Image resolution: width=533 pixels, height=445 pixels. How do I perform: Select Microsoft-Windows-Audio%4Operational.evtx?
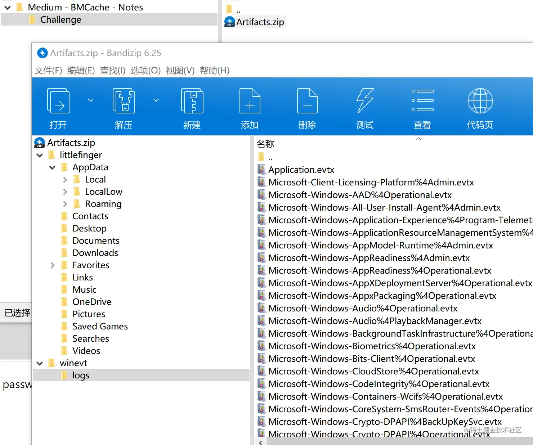tap(363, 308)
